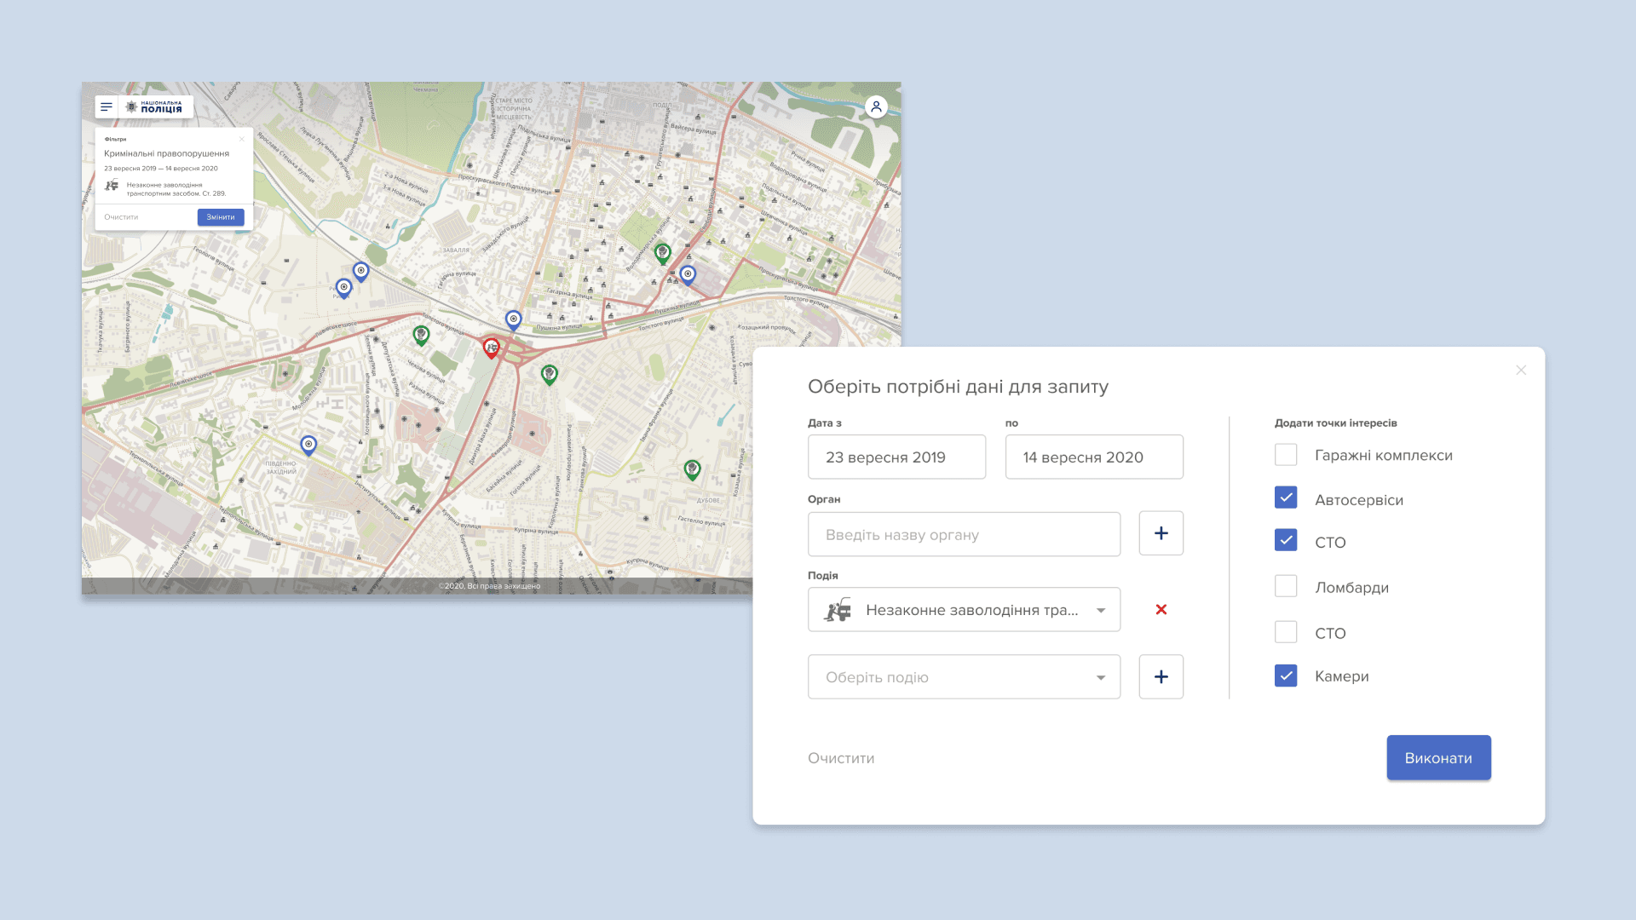
Task: Open the Оберіть подію dropdown
Action: (x=964, y=677)
